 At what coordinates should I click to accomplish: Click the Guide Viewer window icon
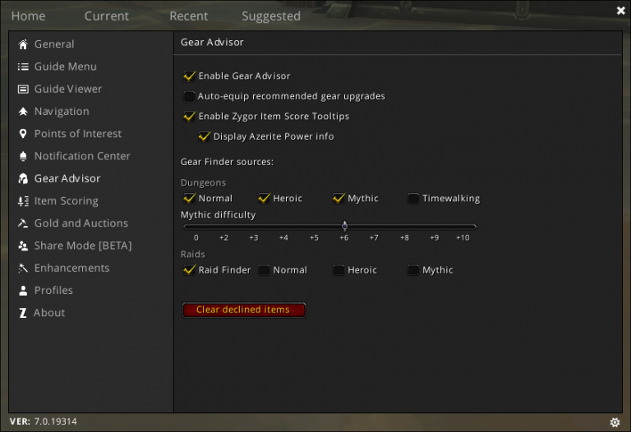(23, 89)
